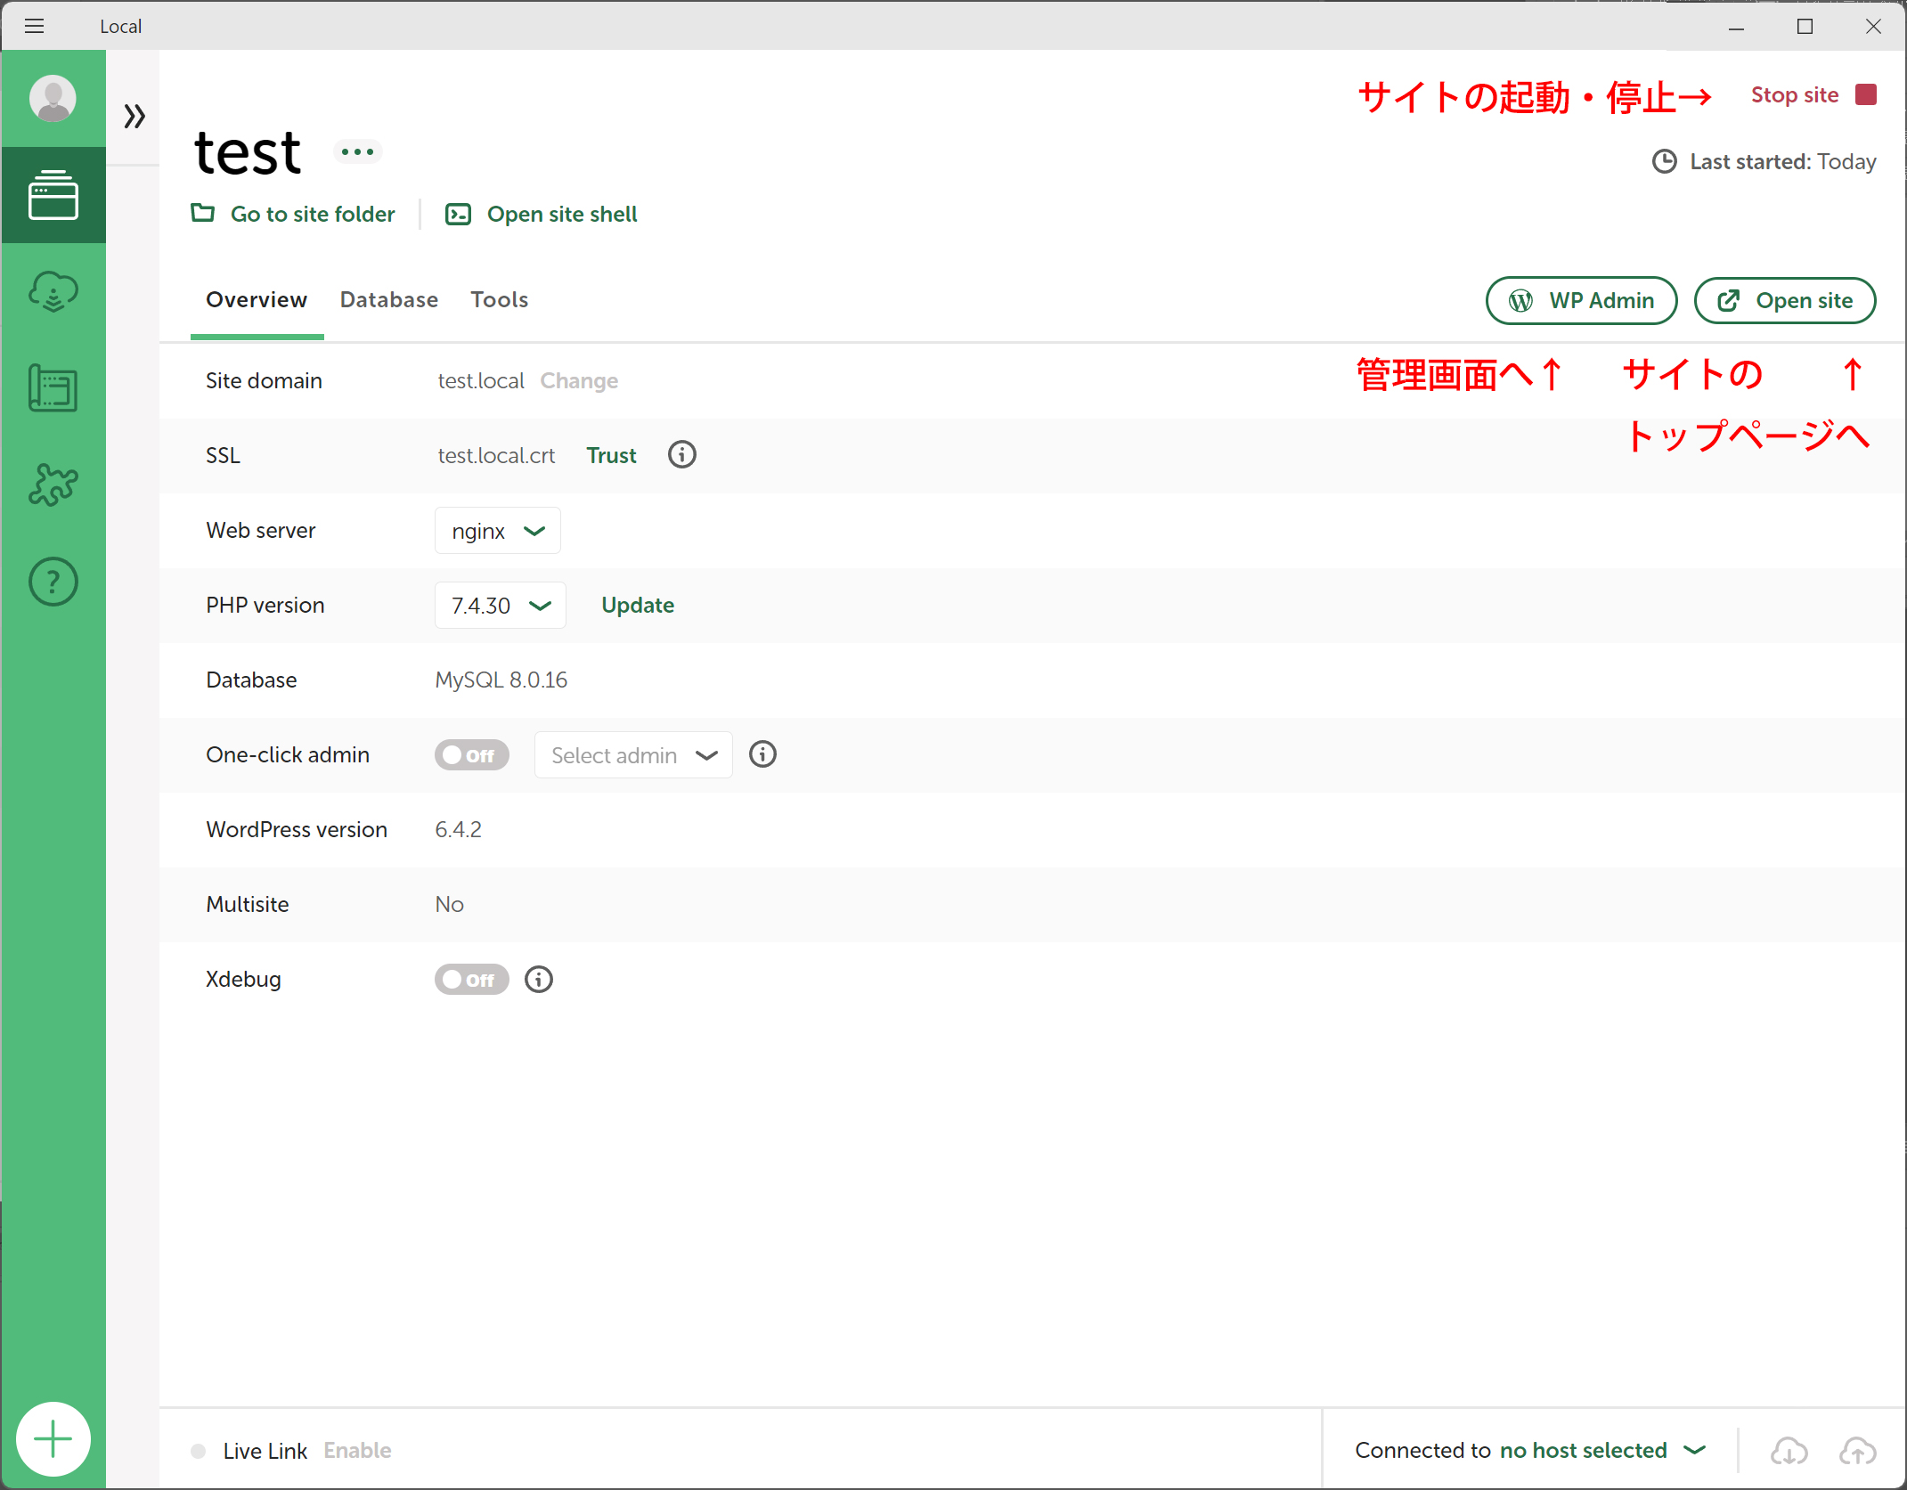Screen dimensions: 1907x1490
Task: Open Connect cloud sidebar icon
Action: pos(53,291)
